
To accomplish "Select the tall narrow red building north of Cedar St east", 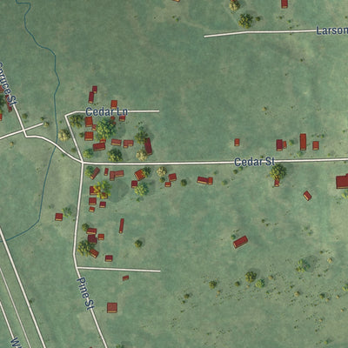I will point(303,142).
